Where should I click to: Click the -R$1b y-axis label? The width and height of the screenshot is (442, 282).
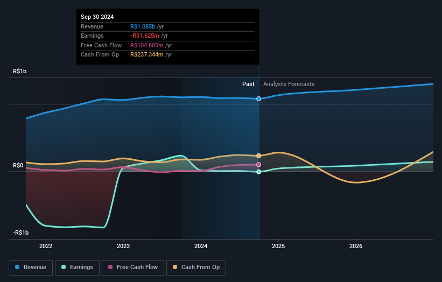21,232
